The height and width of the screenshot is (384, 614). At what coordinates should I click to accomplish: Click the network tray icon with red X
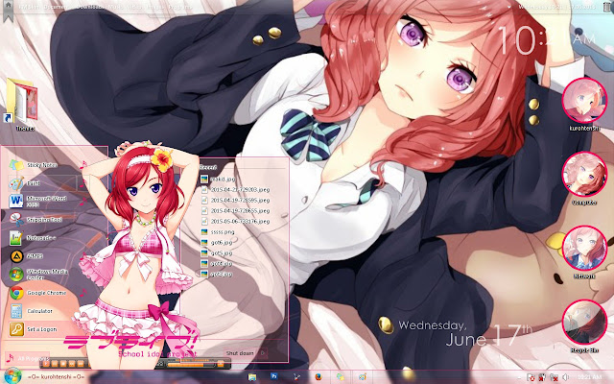(555, 377)
